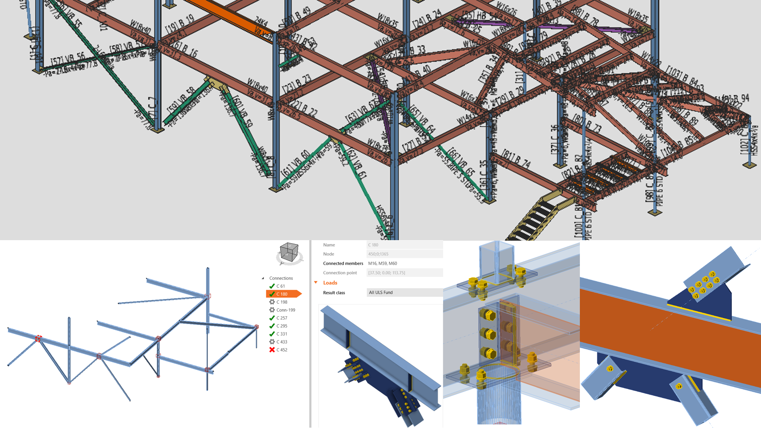Click the red X icon next to C 452

coord(272,350)
